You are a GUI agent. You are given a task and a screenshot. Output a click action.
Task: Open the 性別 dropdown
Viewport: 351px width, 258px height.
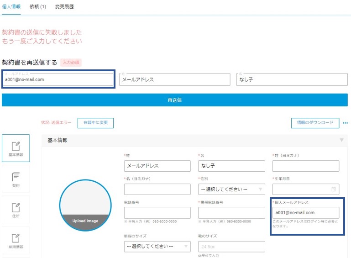(231, 189)
